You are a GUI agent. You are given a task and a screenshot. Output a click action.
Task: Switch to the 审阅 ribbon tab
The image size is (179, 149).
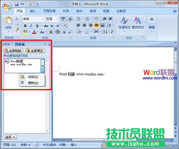tap(93, 11)
